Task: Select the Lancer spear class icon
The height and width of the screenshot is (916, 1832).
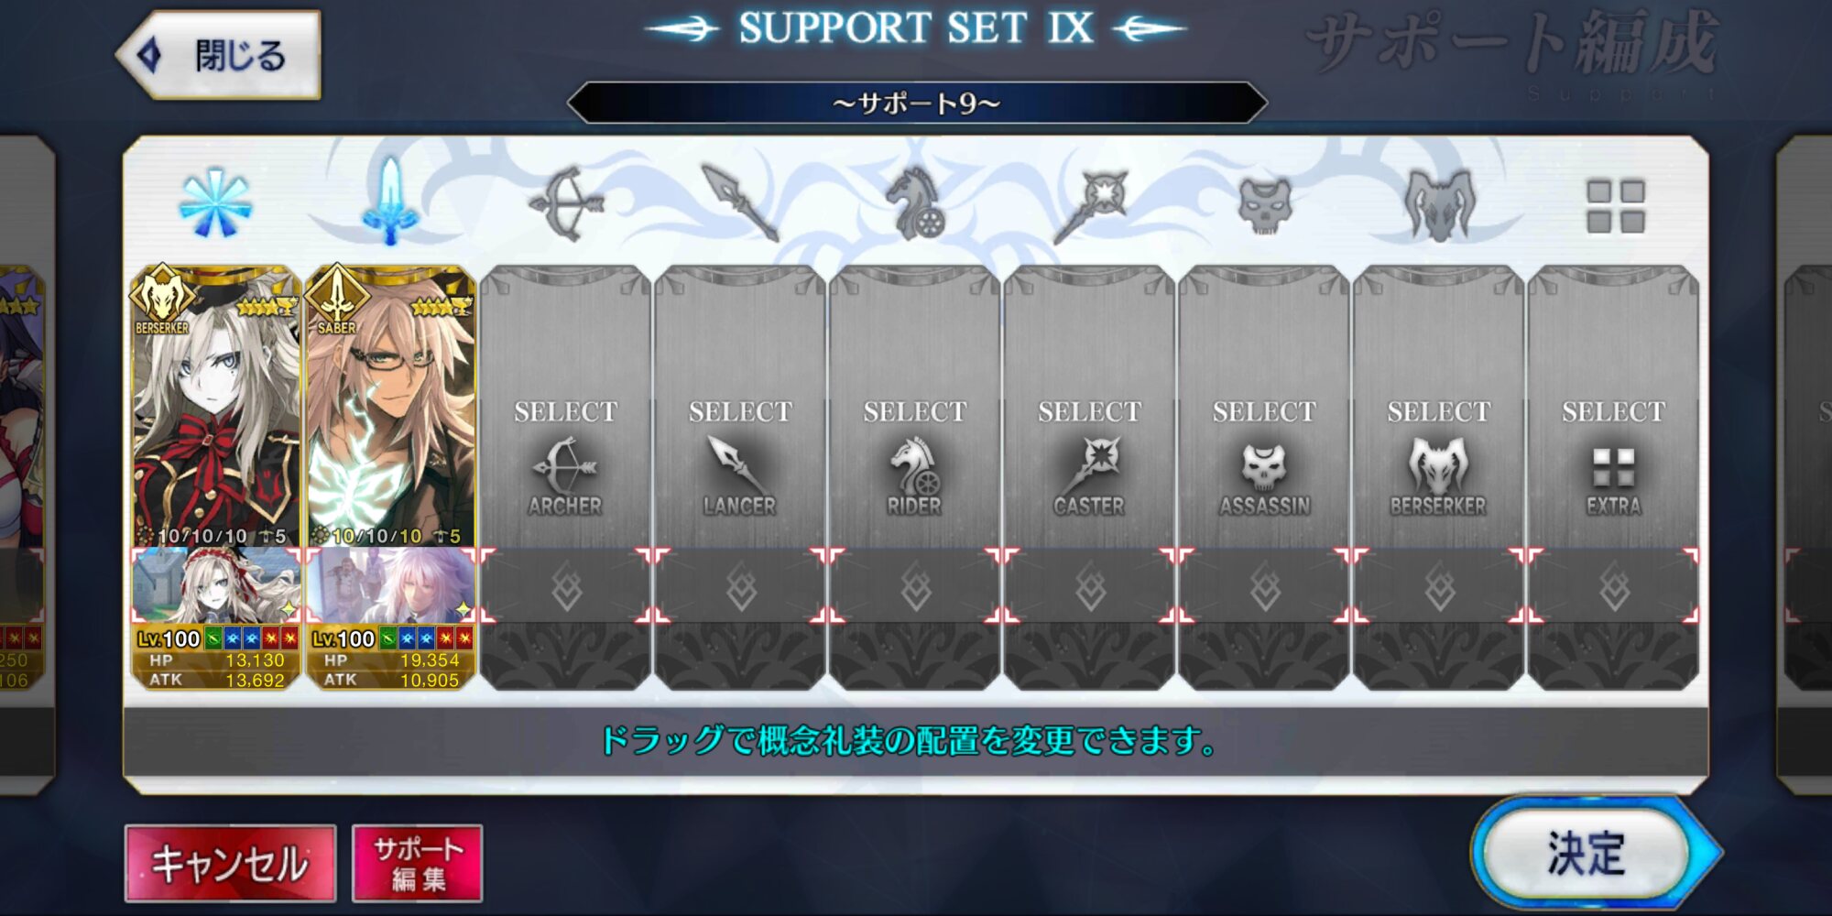Action: tap(740, 203)
